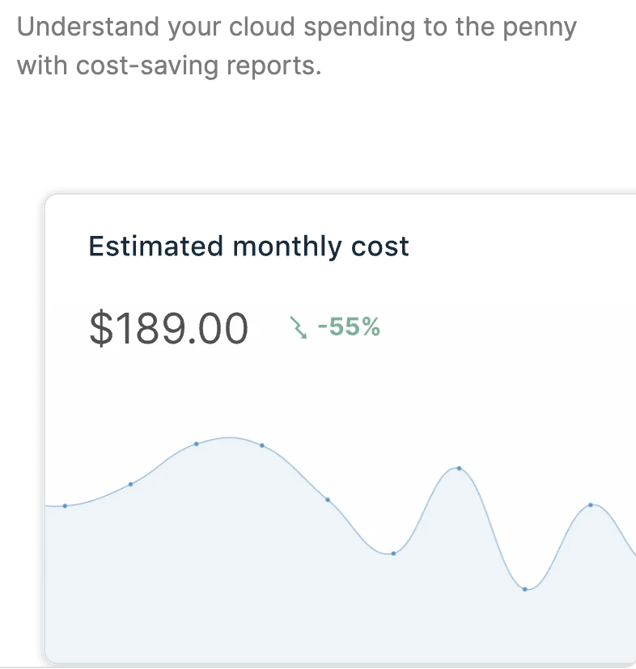
Task: Select the "Estimated monthly cost" heading
Action: [248, 246]
